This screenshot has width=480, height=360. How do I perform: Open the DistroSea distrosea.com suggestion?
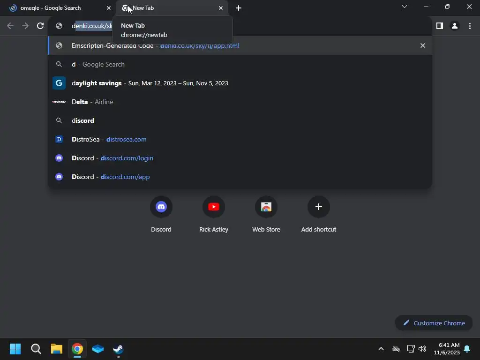tap(240, 139)
